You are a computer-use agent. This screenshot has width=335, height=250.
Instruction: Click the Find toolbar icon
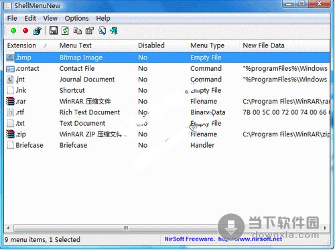tap(102, 31)
